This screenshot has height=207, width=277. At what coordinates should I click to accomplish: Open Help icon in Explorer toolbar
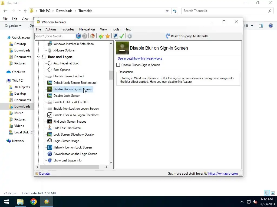[271, 26]
